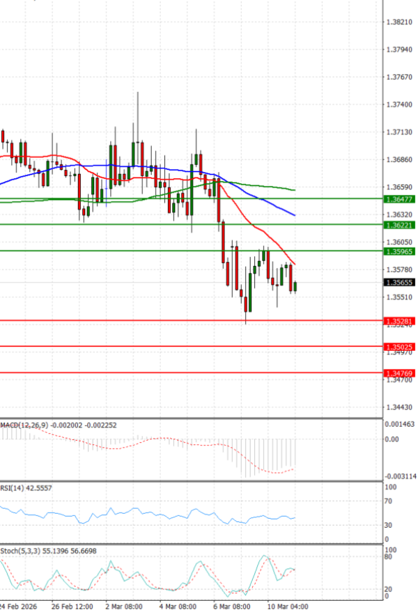Click the 0.001463 MACD scale value
Viewport: 418px width, 612px height.
(401, 423)
